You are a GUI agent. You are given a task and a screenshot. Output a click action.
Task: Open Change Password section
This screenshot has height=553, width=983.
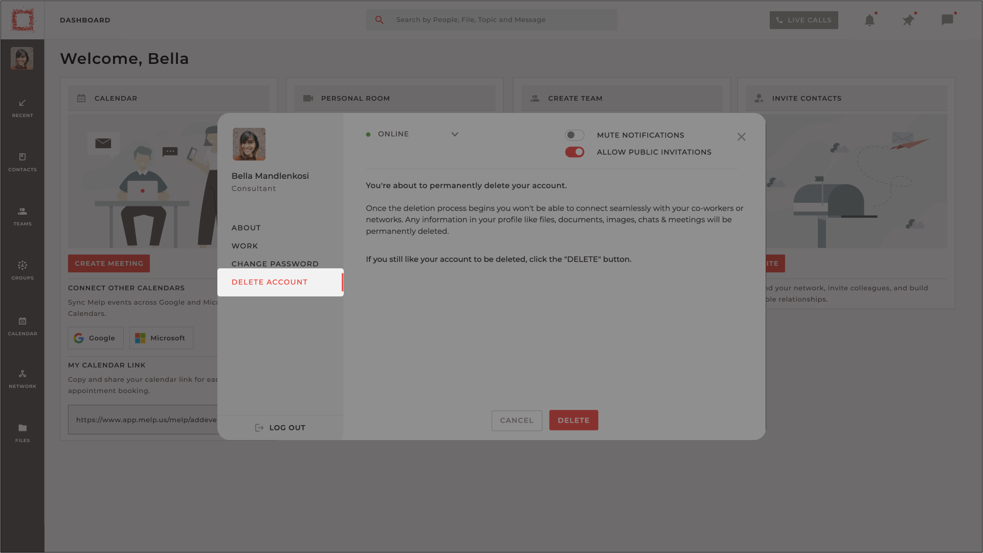point(275,264)
